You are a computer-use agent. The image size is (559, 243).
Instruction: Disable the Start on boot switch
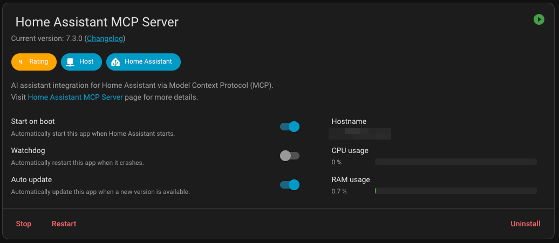(289, 127)
